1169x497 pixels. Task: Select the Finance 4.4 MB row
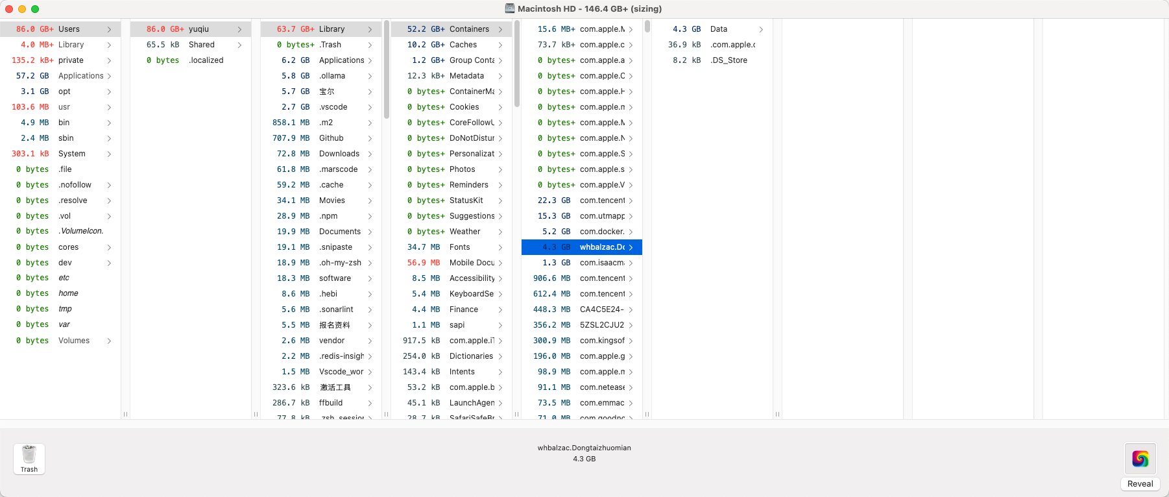point(452,309)
